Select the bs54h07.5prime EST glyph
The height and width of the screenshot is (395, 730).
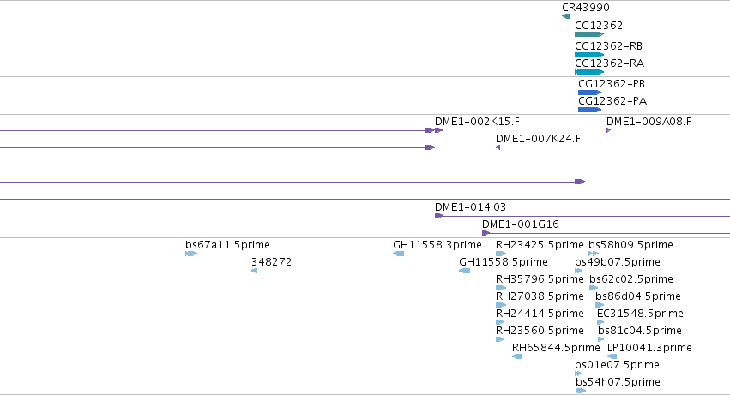581,391
